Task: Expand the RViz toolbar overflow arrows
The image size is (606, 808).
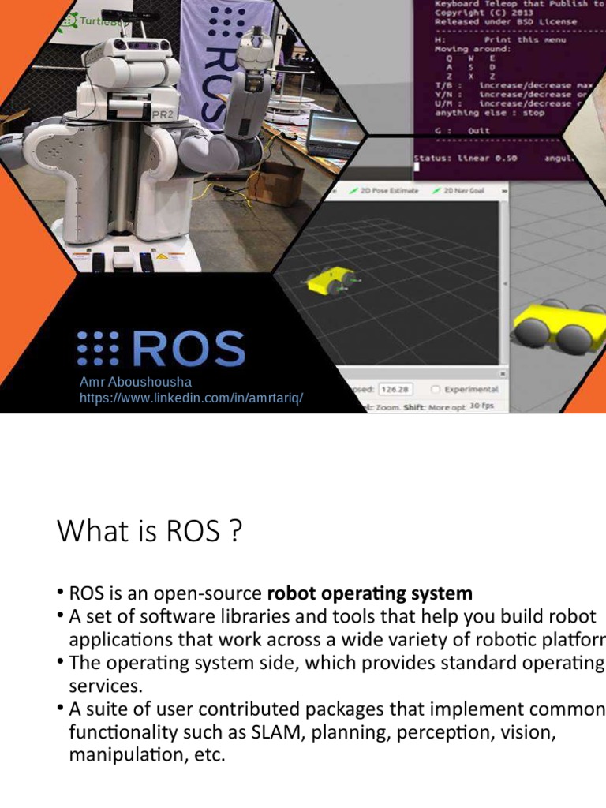Action: 504,191
